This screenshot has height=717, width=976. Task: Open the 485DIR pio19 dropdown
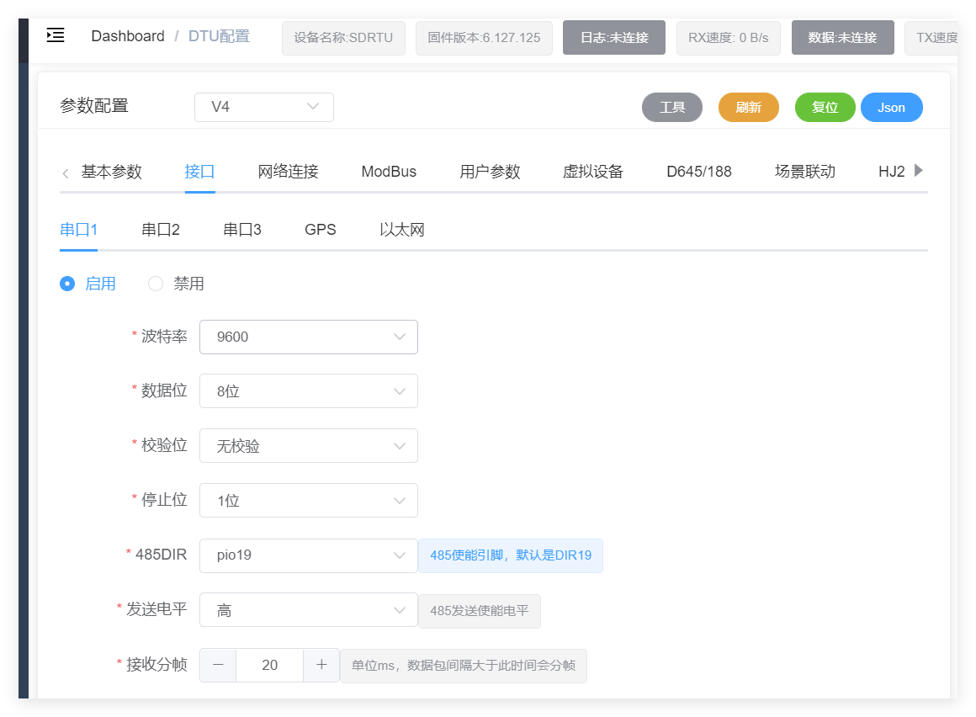(308, 555)
